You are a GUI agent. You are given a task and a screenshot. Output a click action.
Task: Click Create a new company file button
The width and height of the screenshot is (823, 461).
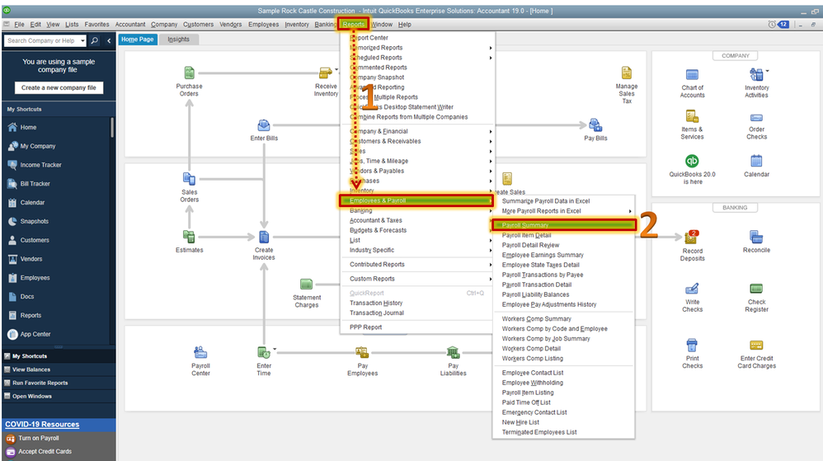click(x=59, y=87)
